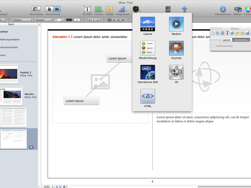Switch to portrait orientation in Ausrichtung
The width and height of the screenshot is (251, 188).
(x=49, y=9)
